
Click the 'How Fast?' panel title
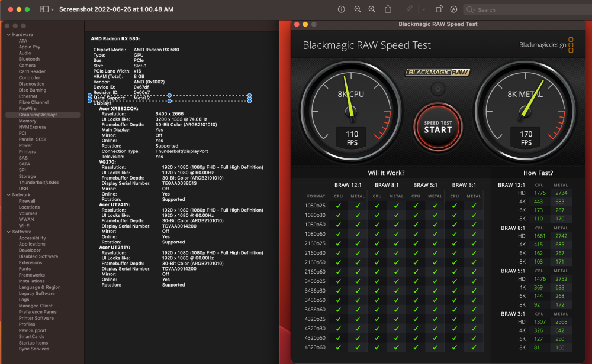pos(538,173)
